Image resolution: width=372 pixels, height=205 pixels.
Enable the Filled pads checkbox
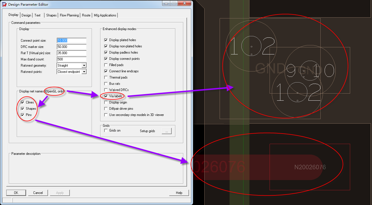click(106, 65)
